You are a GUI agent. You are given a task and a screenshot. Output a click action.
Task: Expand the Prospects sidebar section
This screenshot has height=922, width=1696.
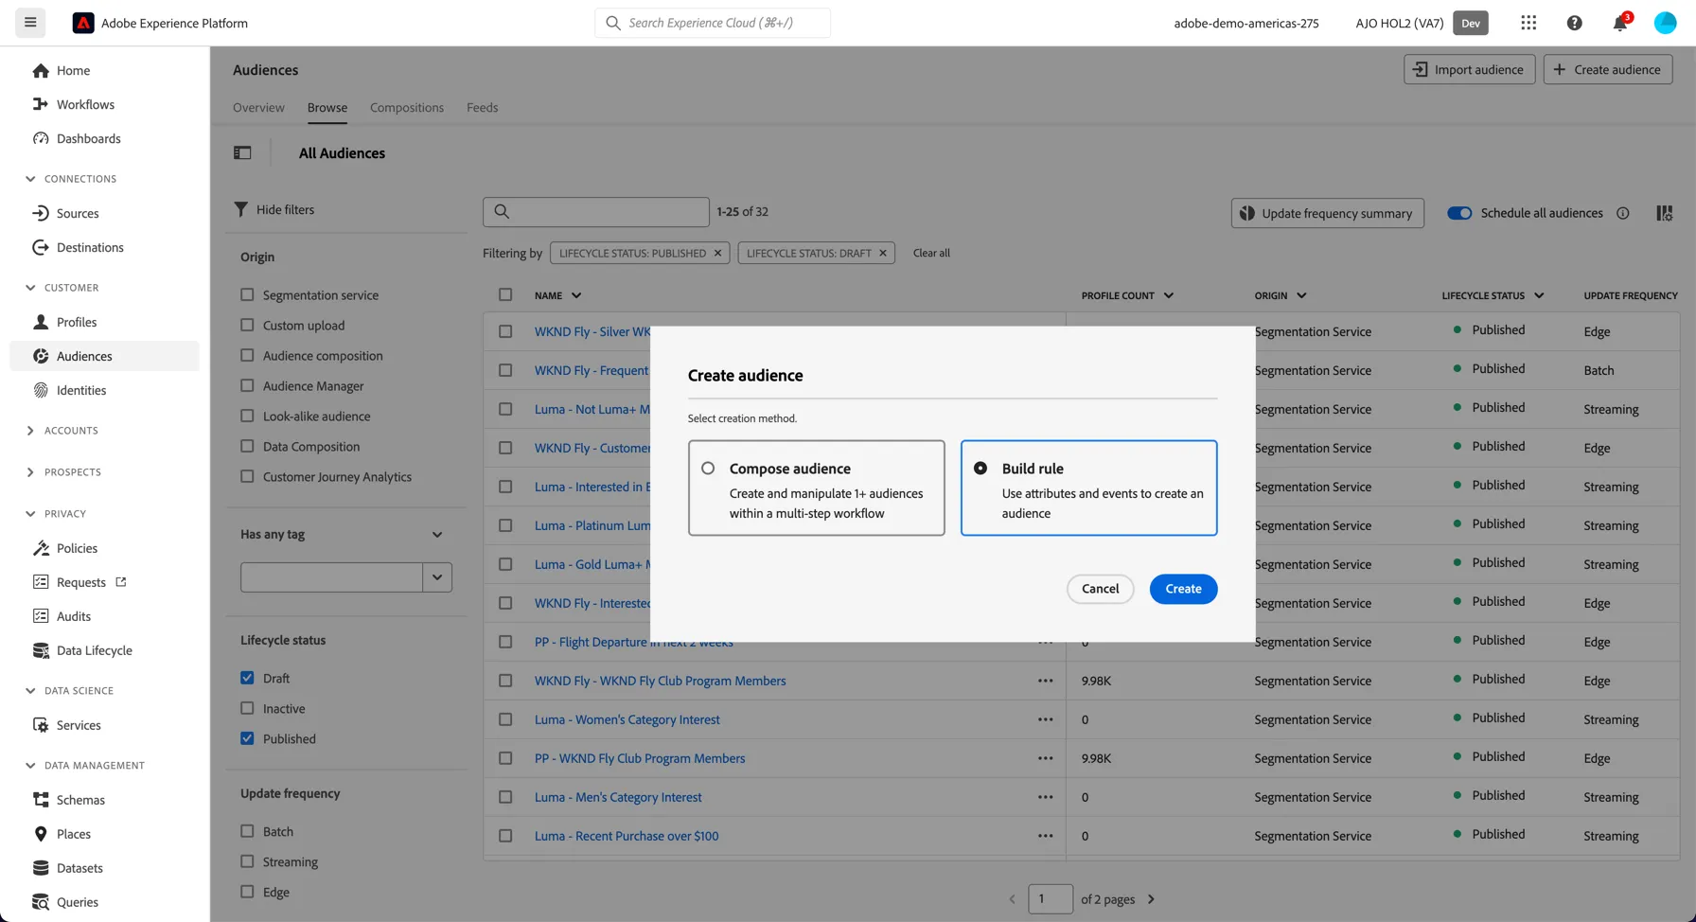(30, 472)
